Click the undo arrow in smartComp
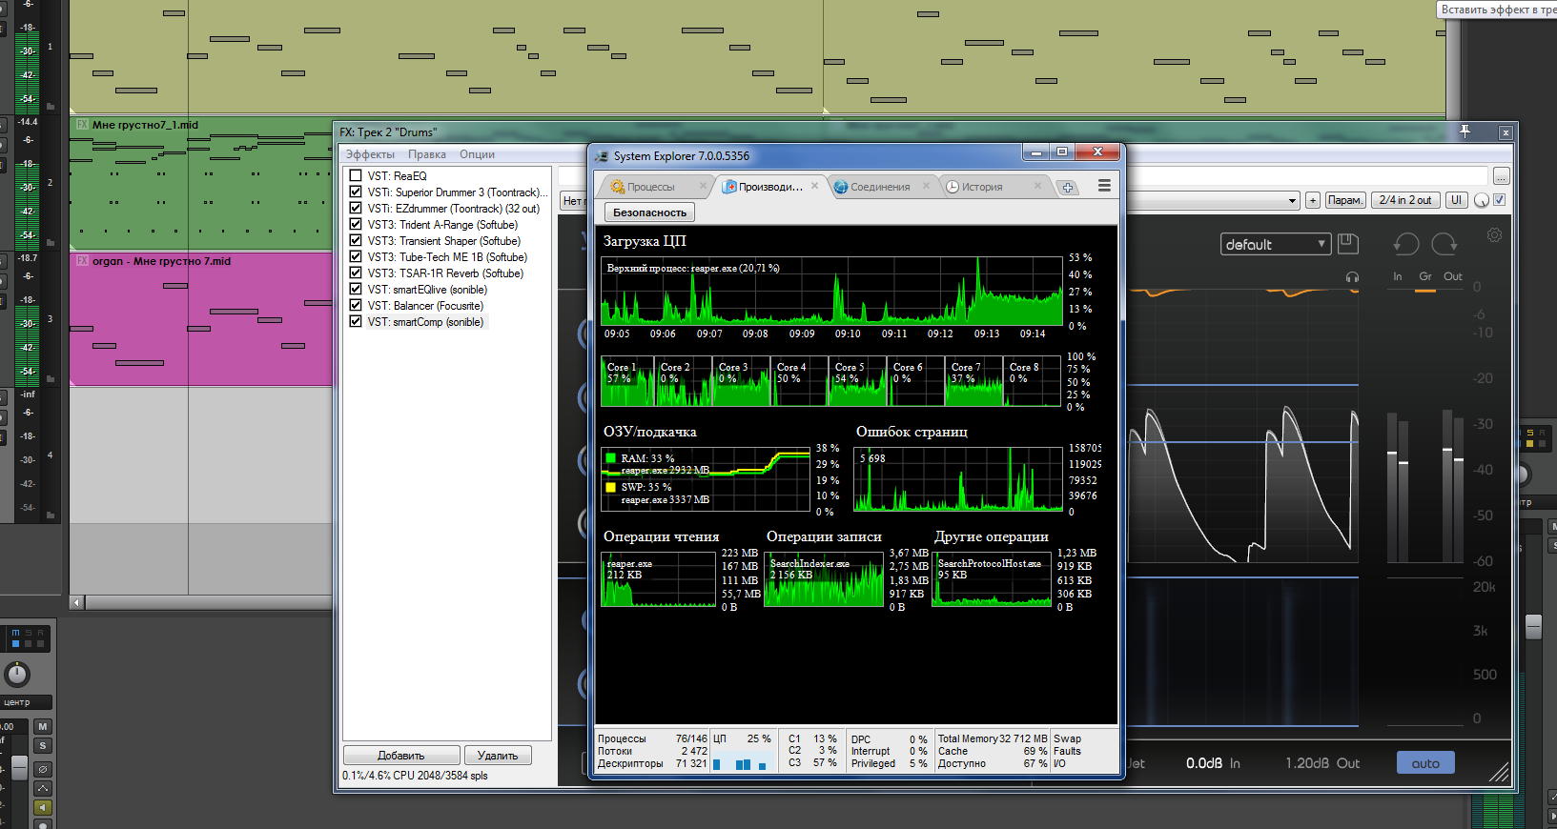The height and width of the screenshot is (829, 1557). pos(1405,245)
